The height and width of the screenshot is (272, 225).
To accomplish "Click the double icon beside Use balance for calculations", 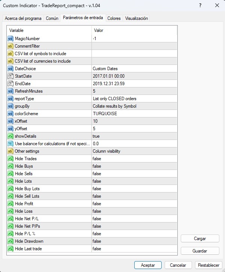I will (x=10, y=144).
